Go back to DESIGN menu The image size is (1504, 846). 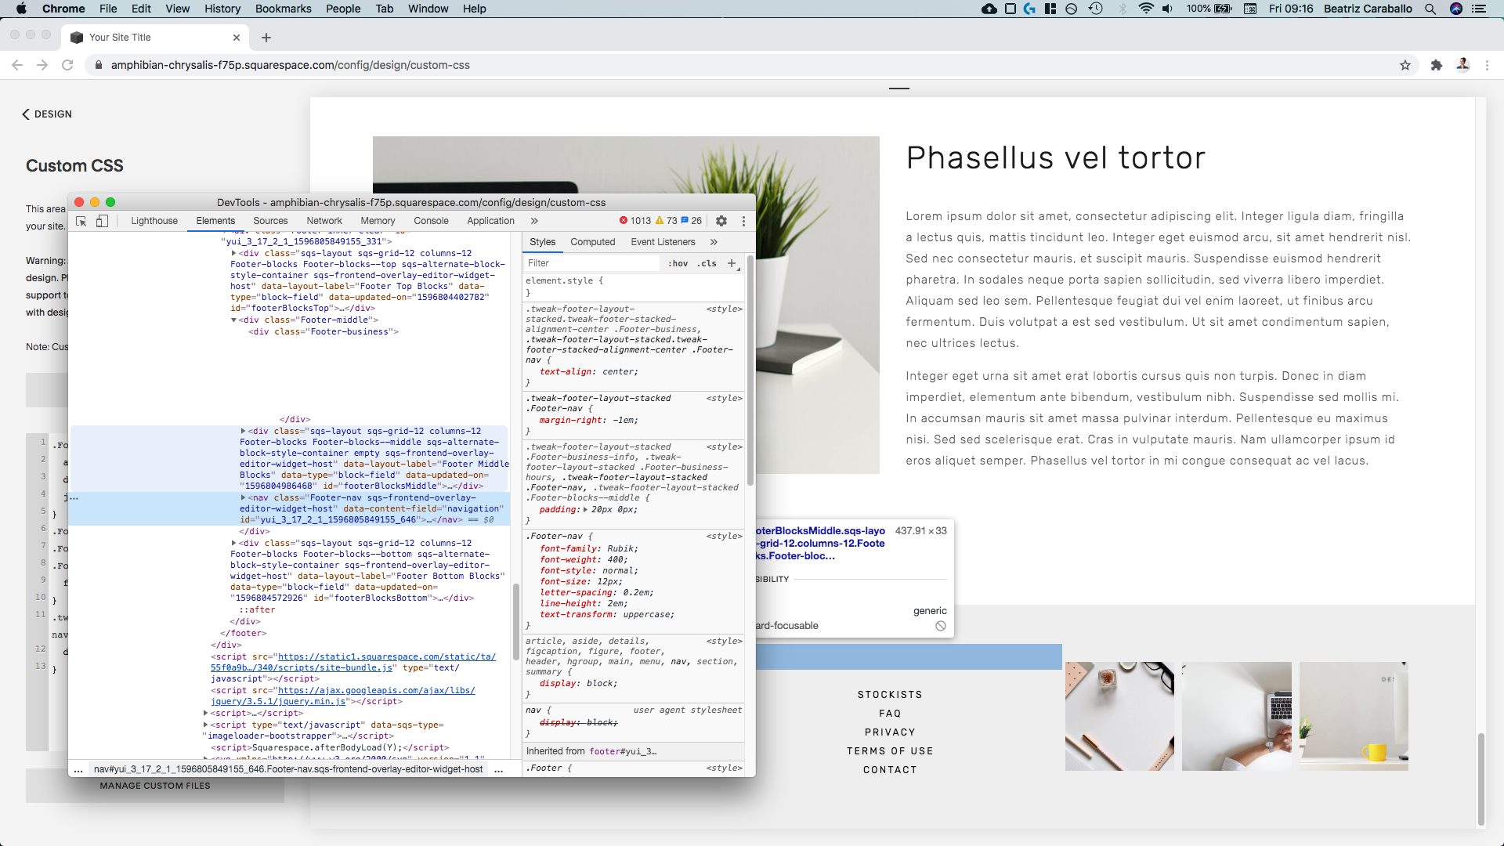[47, 114]
